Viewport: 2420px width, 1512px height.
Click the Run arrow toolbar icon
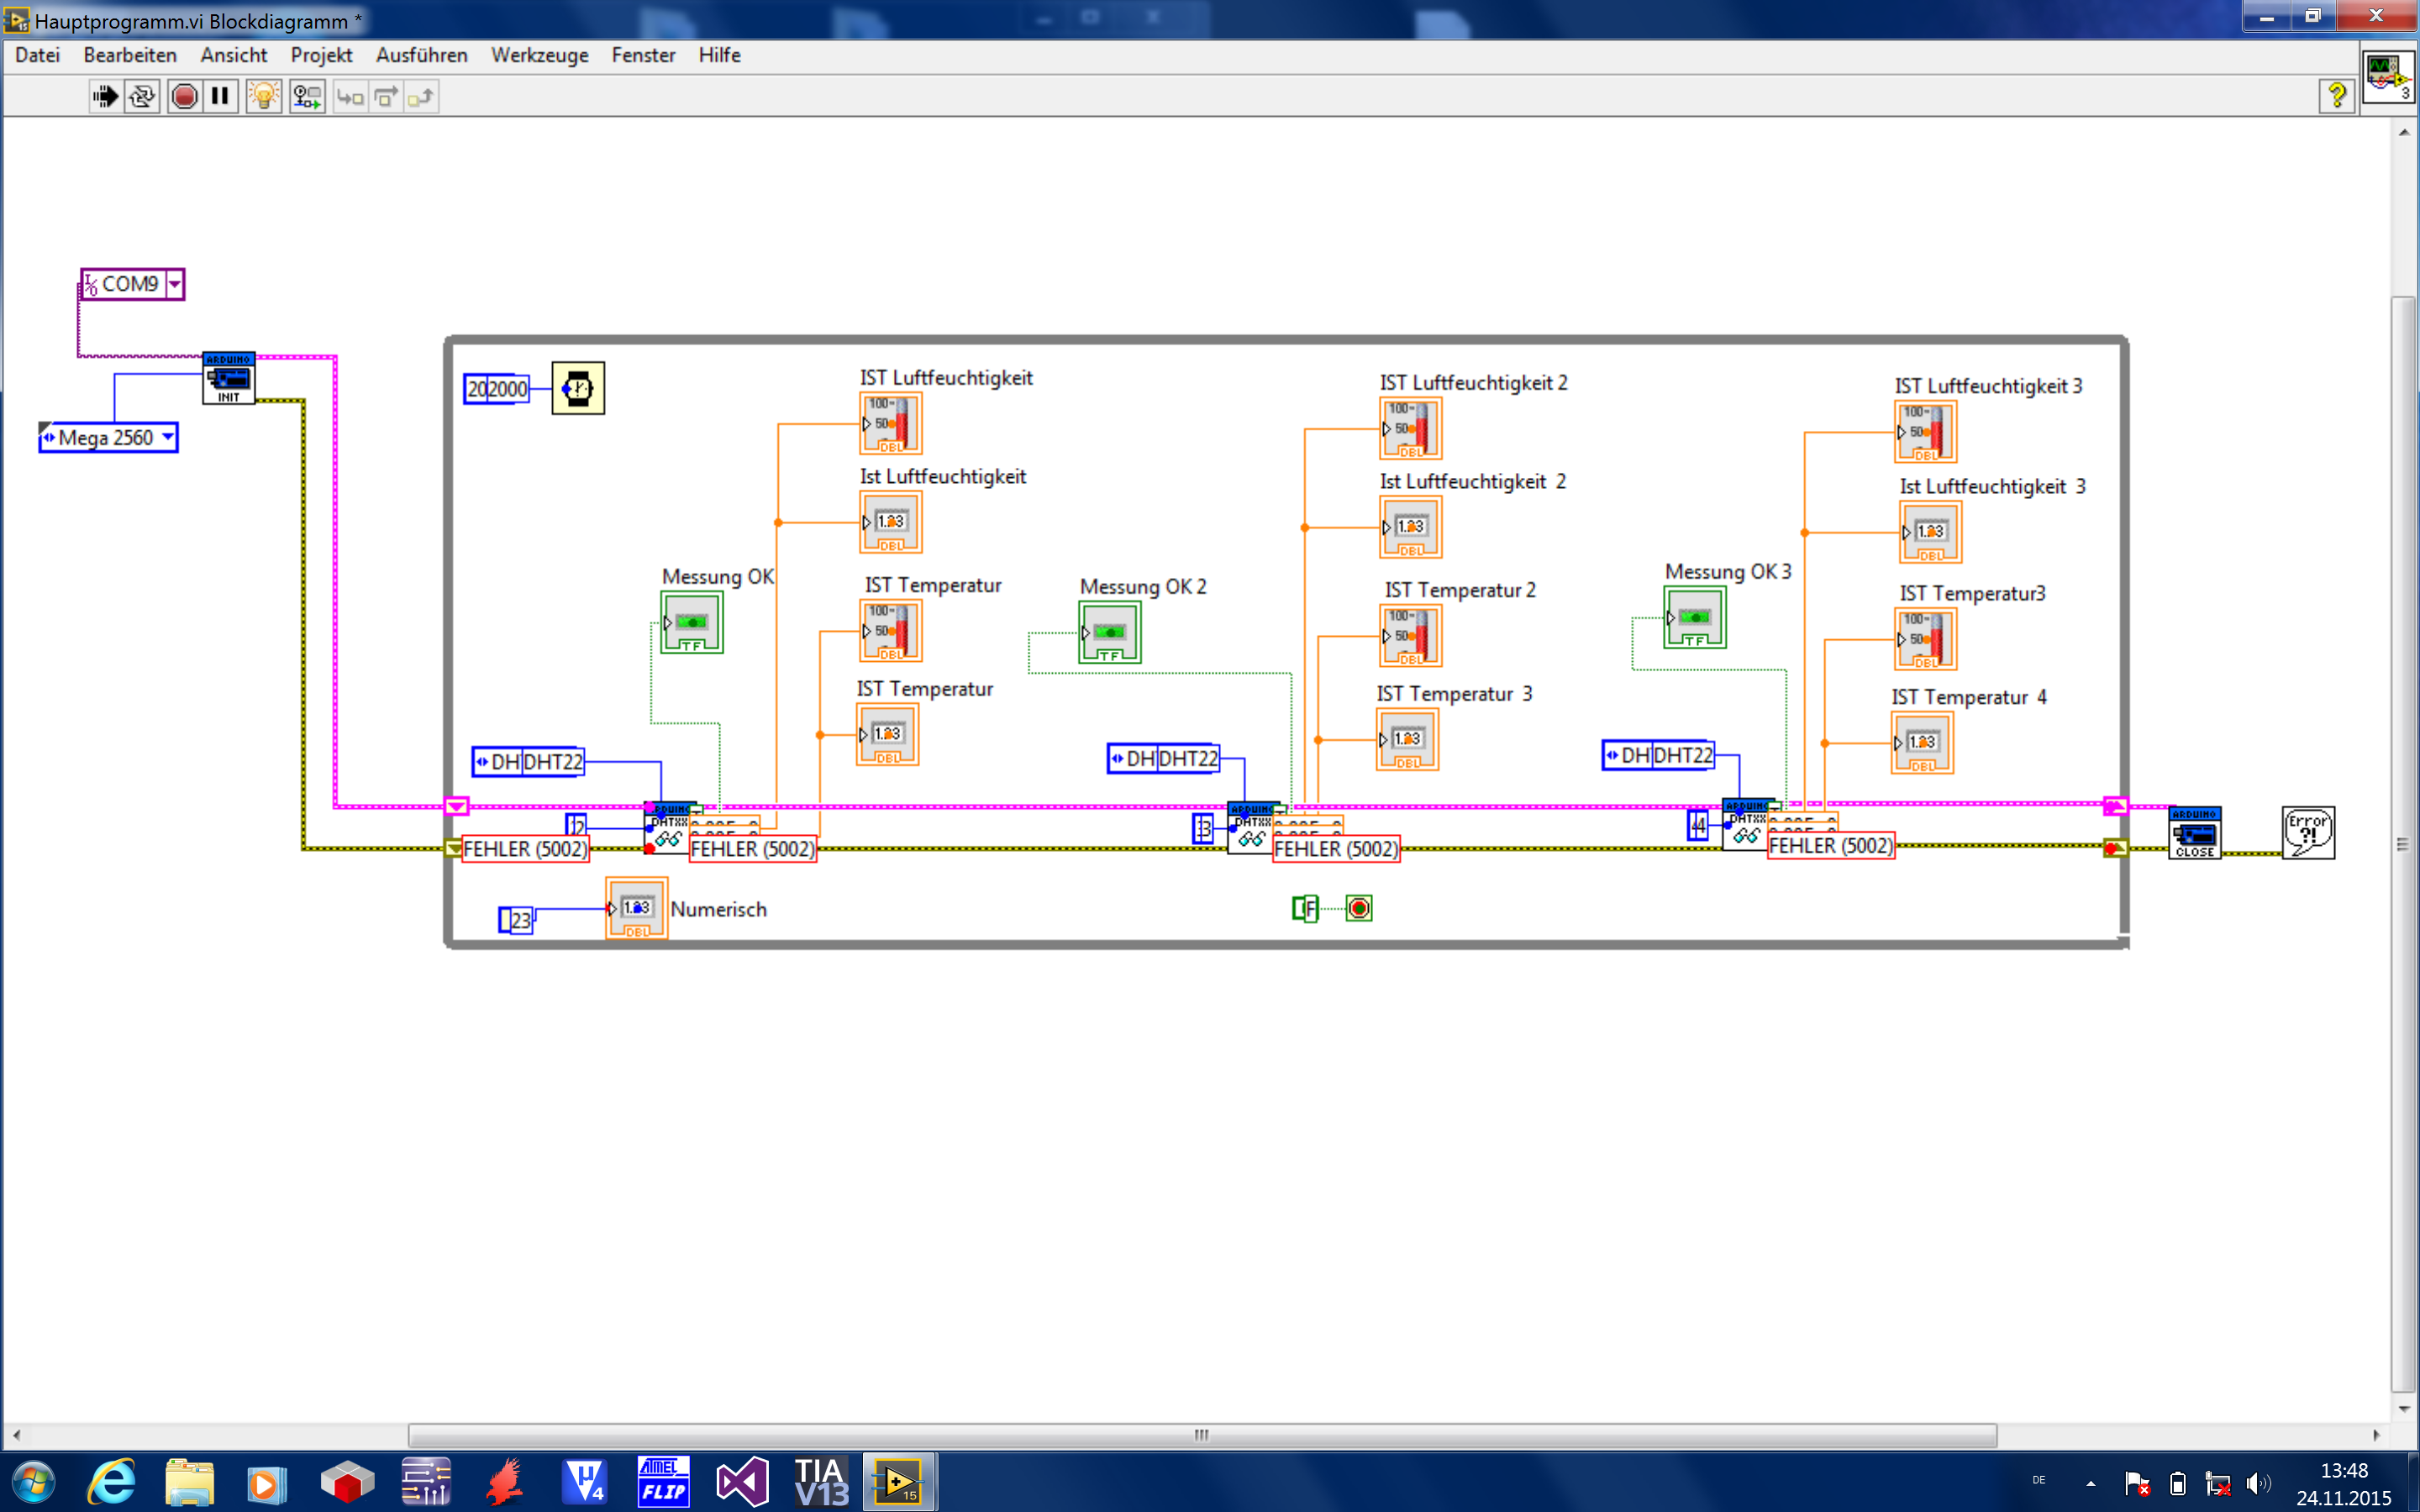pyautogui.click(x=104, y=97)
